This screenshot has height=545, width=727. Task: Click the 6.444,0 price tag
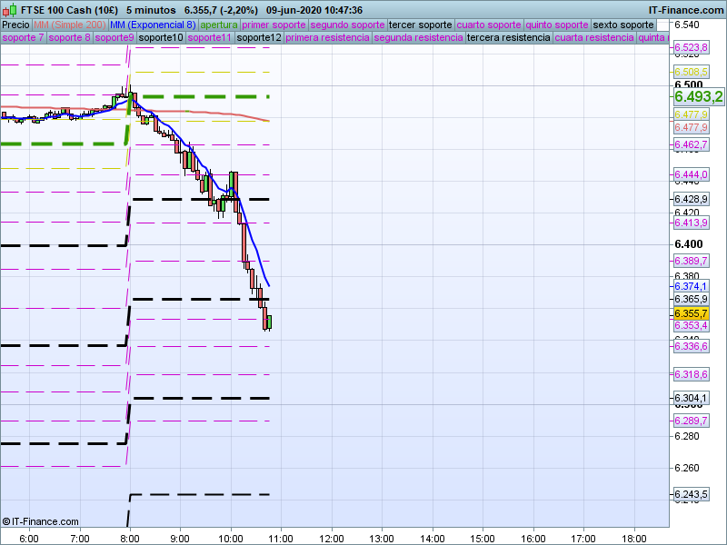click(691, 174)
